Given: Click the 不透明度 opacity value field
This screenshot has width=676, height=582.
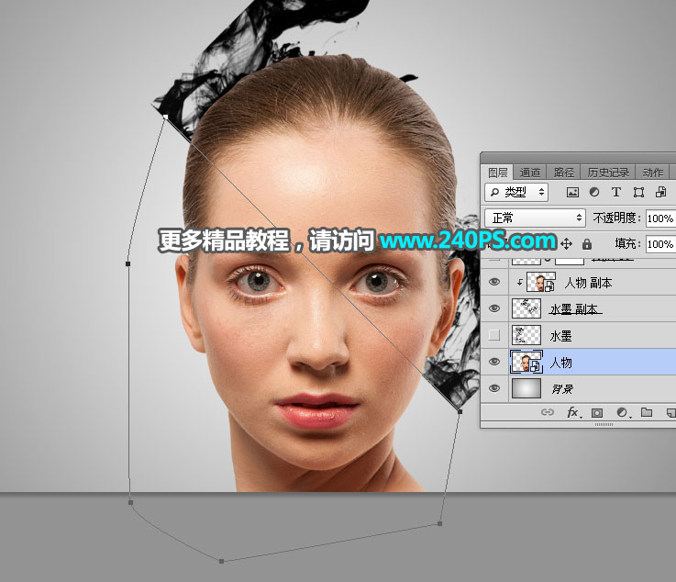Looking at the screenshot, I should point(660,218).
